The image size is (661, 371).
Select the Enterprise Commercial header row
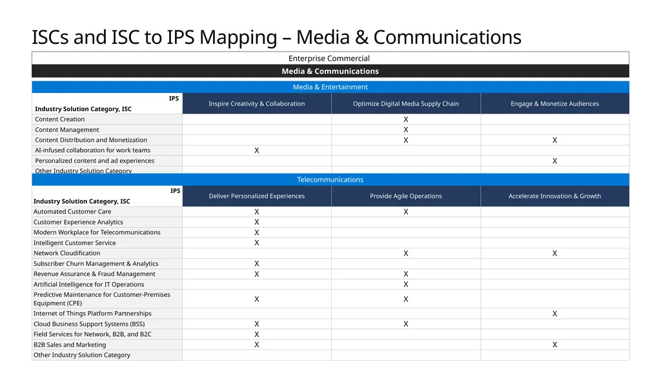point(330,58)
